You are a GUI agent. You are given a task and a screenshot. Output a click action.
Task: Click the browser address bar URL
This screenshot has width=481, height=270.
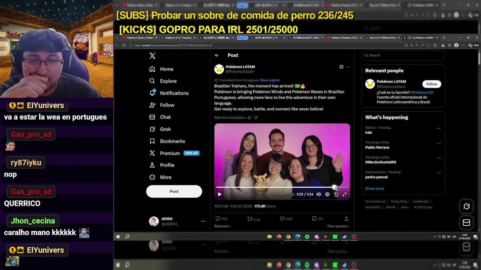click(173, 45)
